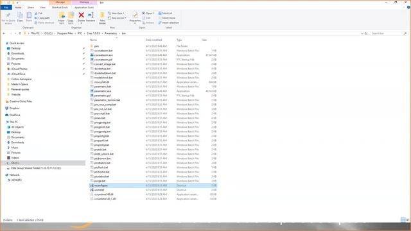Switch to the Home ribbon tab
411x231 pixels.
click(18, 7)
